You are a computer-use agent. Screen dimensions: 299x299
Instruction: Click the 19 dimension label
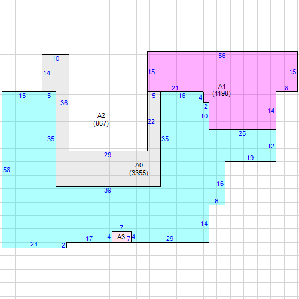[x=250, y=158]
